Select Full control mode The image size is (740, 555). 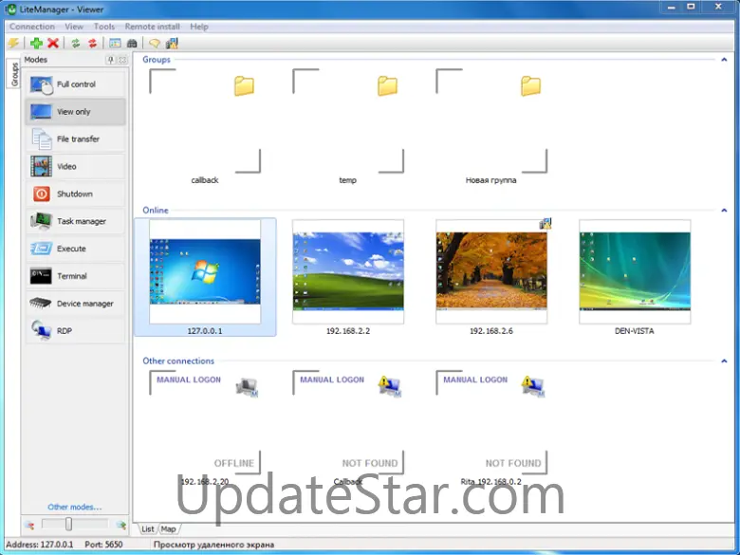pos(76,84)
